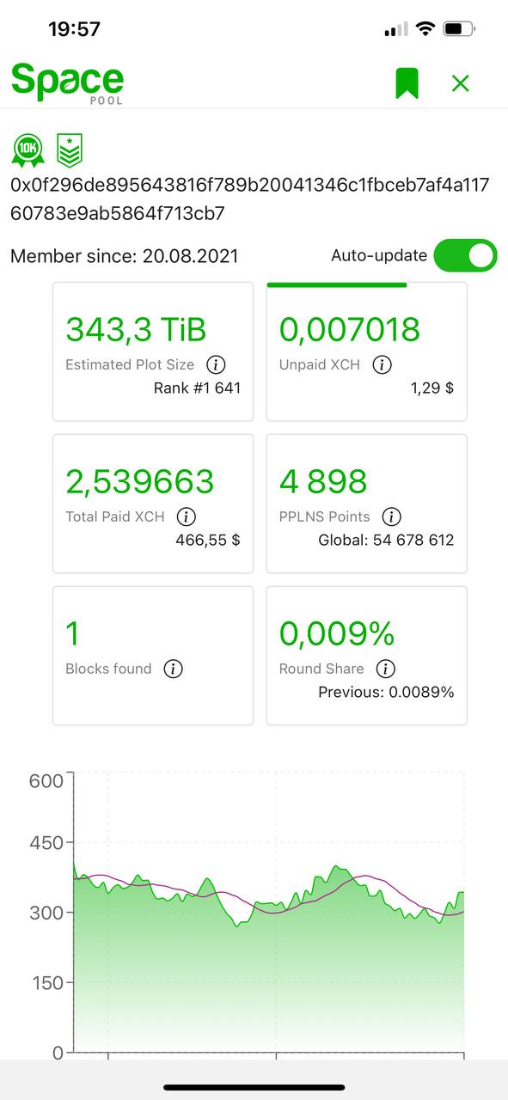Open info icon beside Round Share
This screenshot has height=1100, width=508.
385,669
